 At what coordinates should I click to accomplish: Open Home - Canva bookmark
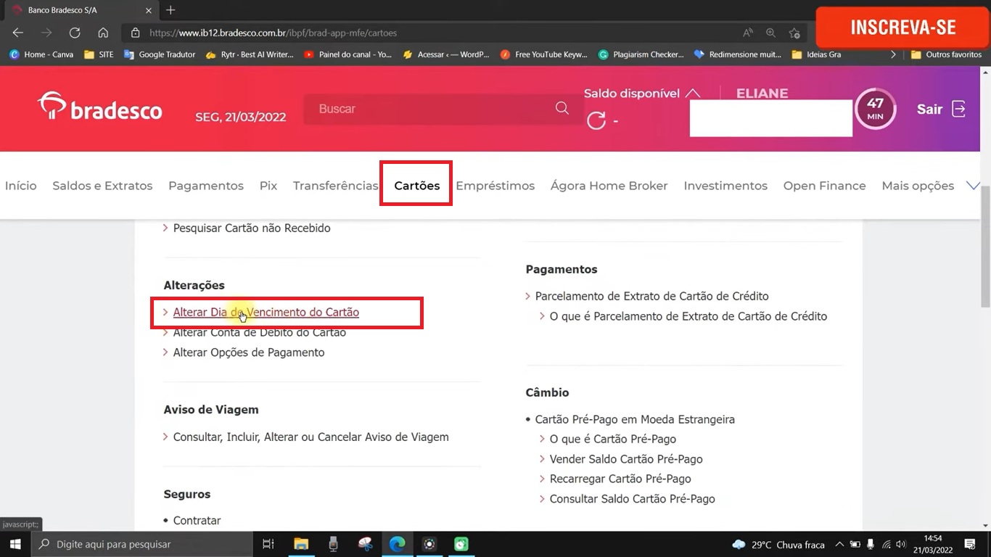(41, 54)
